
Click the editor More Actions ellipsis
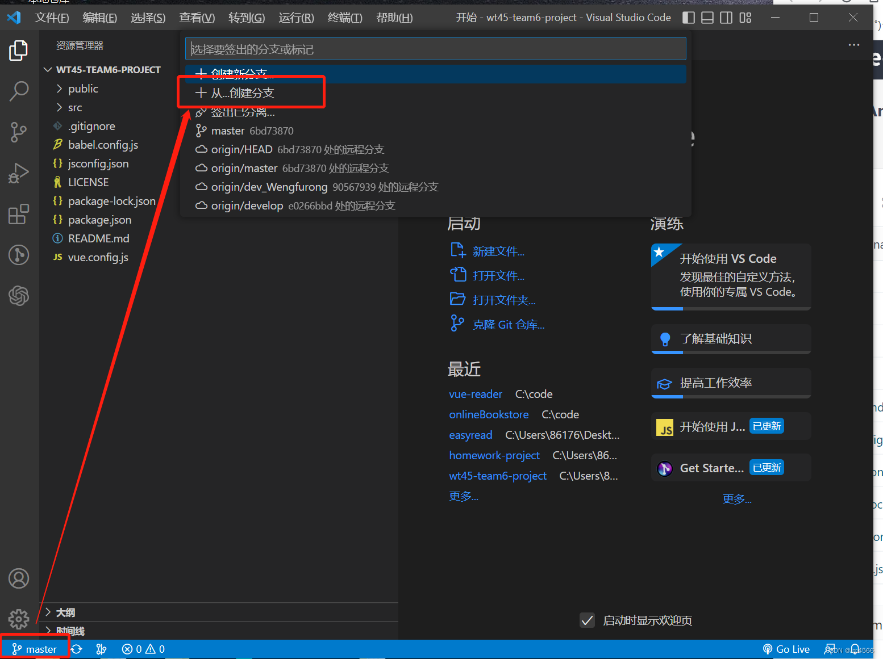point(854,45)
